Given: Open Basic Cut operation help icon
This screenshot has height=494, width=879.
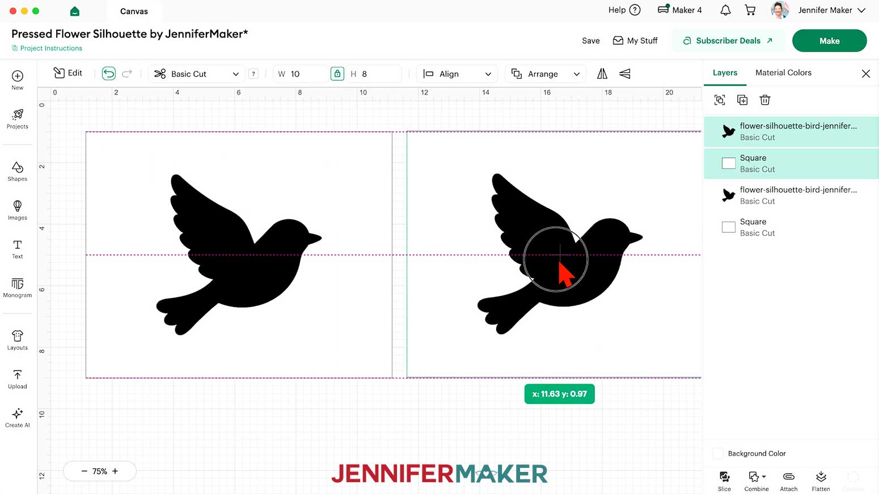Looking at the screenshot, I should click(253, 74).
